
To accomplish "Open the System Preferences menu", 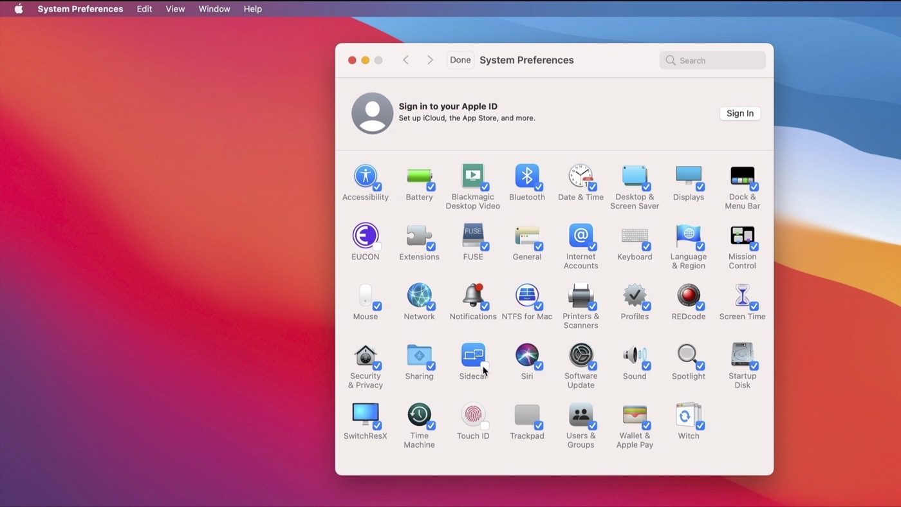I will click(x=80, y=9).
